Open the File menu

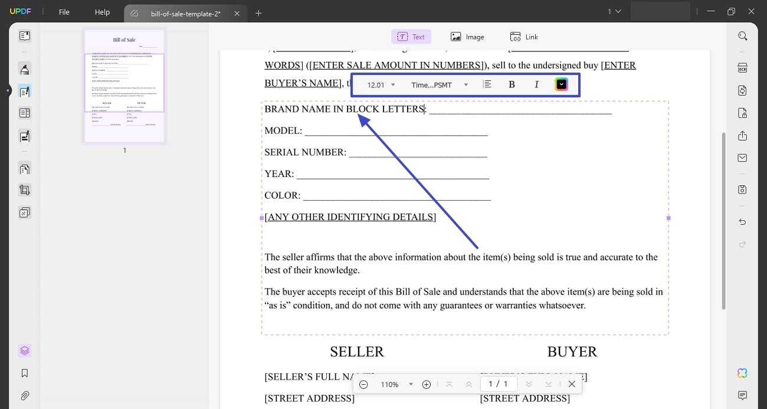[64, 12]
